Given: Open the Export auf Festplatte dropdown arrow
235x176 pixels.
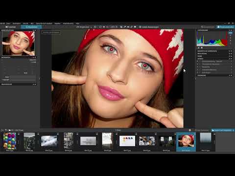Looking at the screenshot, I should coord(234,131).
